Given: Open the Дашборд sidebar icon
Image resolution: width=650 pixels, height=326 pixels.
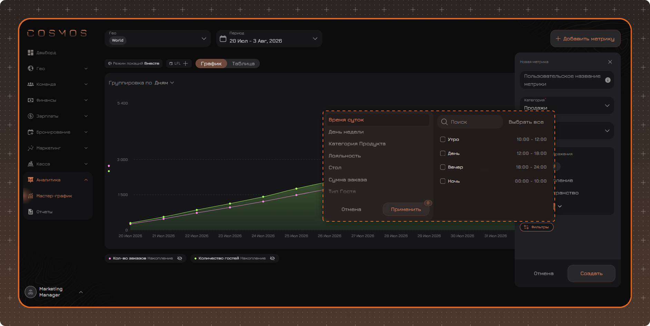Looking at the screenshot, I should [30, 52].
